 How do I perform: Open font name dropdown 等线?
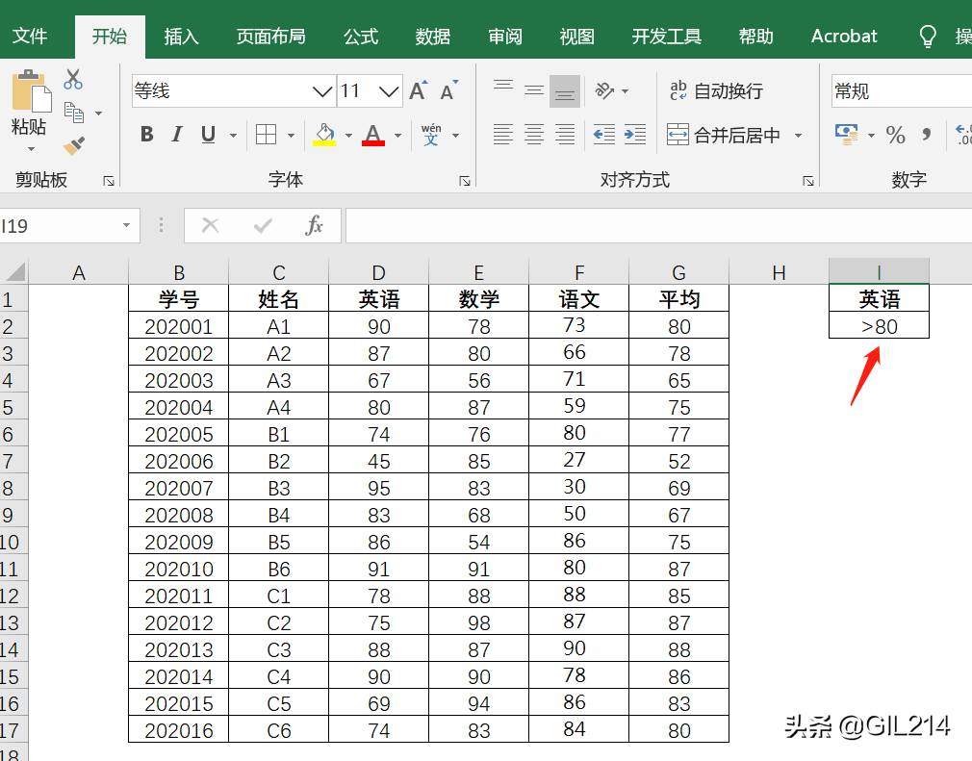pyautogui.click(x=322, y=91)
